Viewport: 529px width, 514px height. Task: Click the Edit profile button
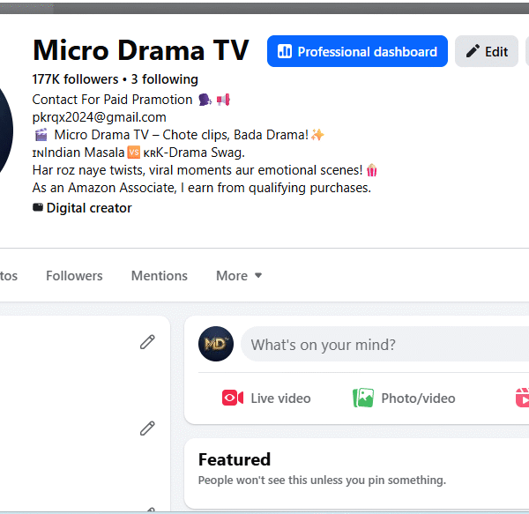486,51
